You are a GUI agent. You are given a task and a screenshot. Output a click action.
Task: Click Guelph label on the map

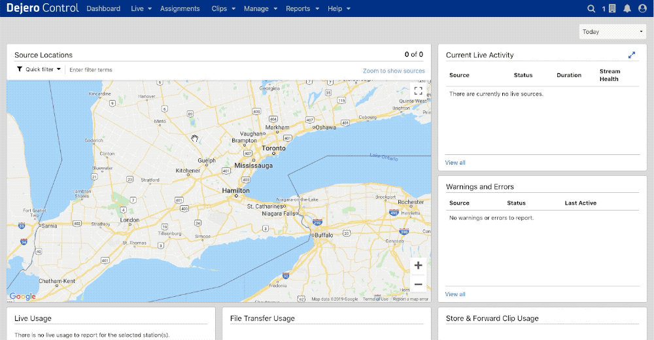207,161
